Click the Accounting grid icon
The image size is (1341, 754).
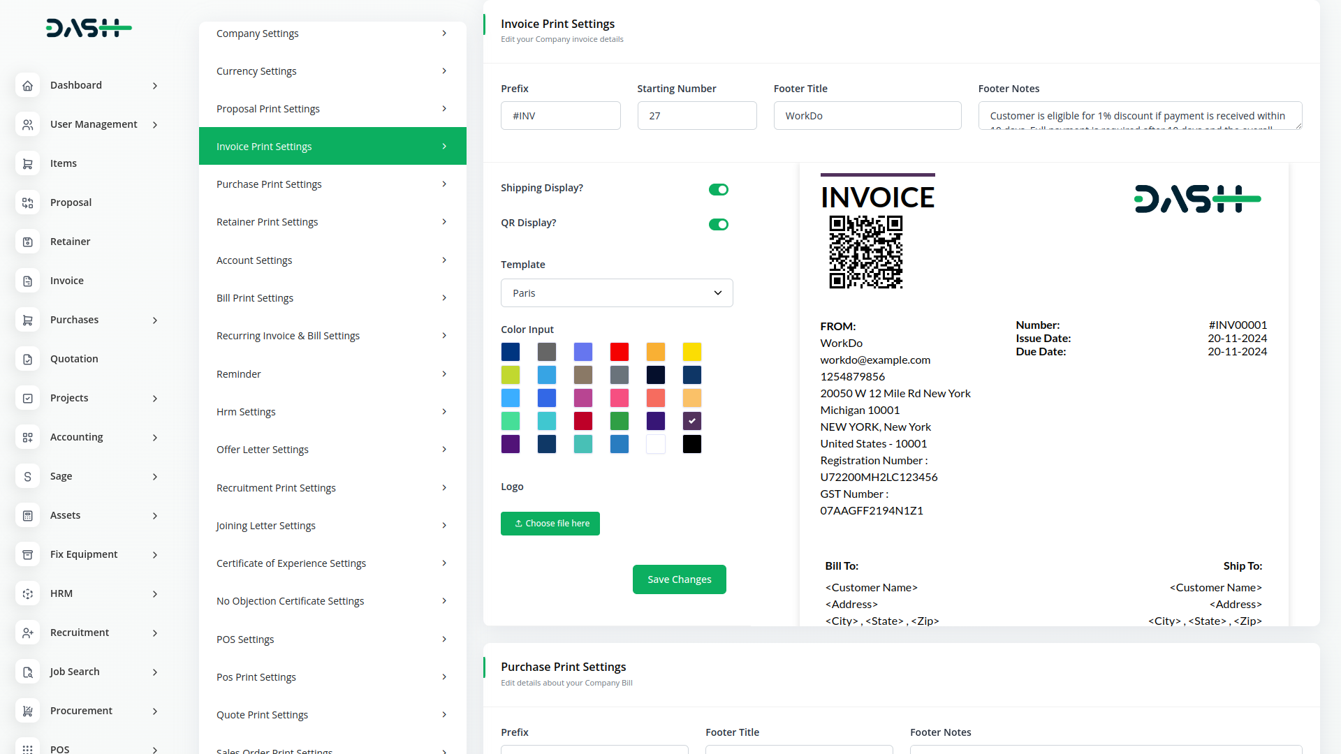[x=28, y=437]
